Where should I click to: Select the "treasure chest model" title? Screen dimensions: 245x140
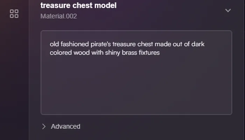point(78,6)
